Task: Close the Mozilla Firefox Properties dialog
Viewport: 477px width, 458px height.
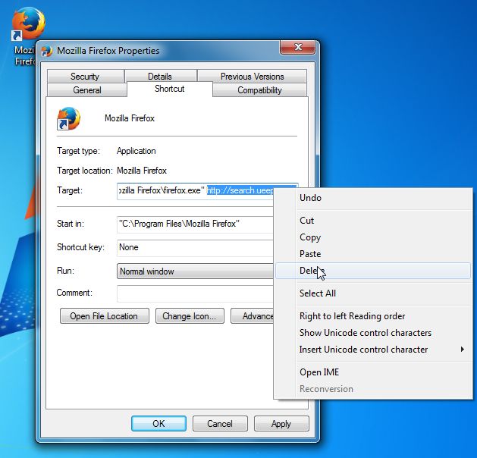Action: [297, 47]
